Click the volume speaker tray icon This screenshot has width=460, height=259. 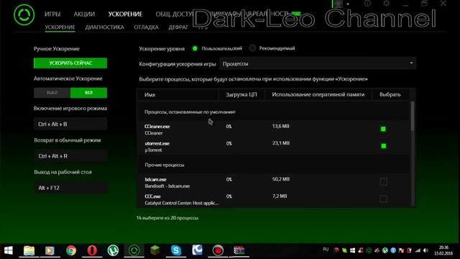tap(425, 250)
